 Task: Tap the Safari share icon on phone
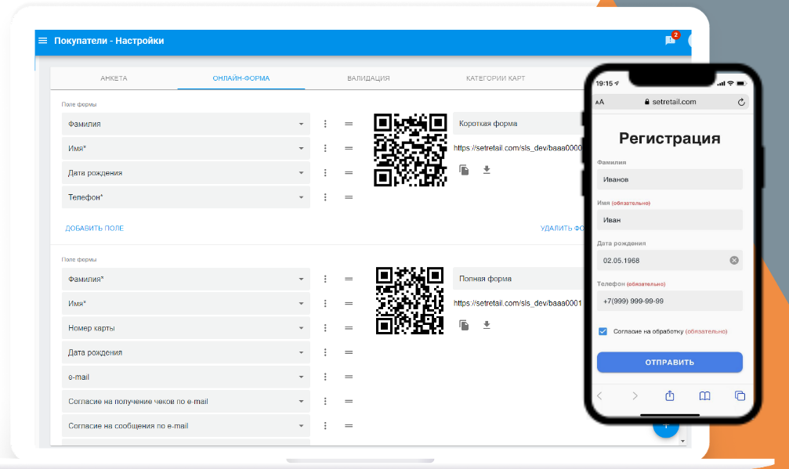(670, 396)
